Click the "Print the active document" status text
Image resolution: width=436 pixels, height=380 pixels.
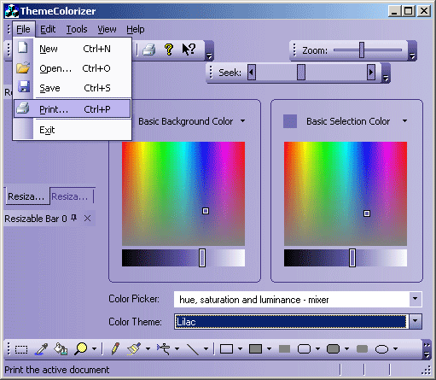click(x=57, y=370)
